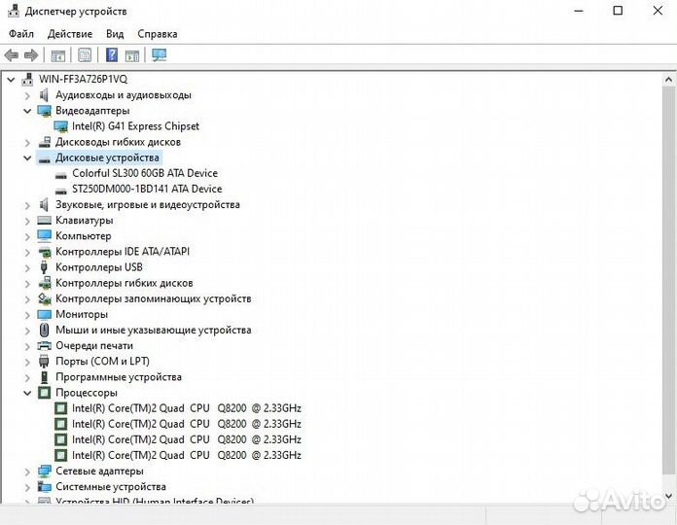Expand Мыши и иные указывающие устройства

tap(27, 331)
